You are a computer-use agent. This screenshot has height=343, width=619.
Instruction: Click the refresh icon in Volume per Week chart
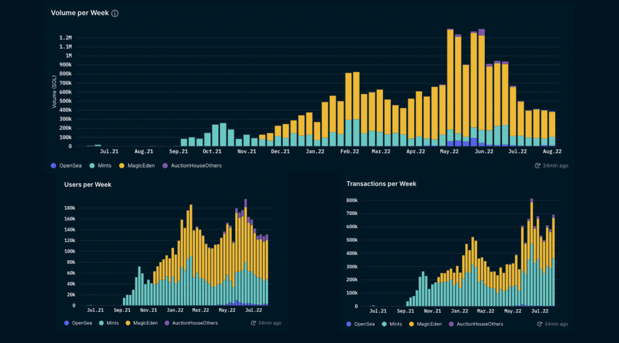[537, 165]
